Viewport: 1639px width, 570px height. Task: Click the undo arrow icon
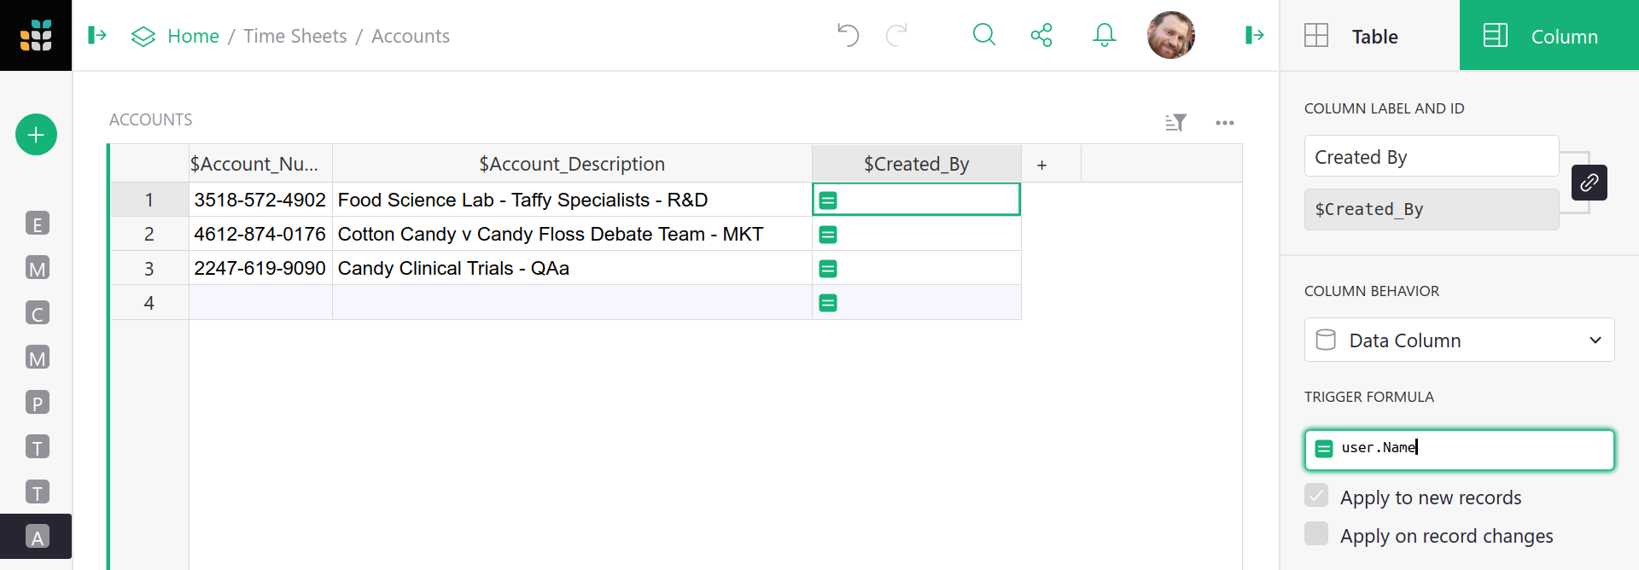848,35
